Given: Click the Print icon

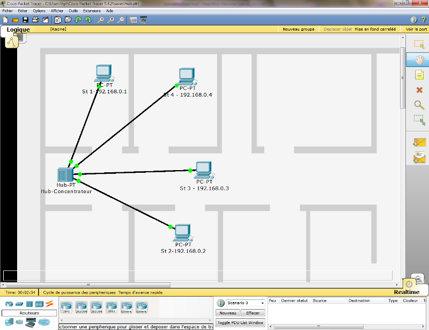Looking at the screenshot, I should [x=35, y=20].
